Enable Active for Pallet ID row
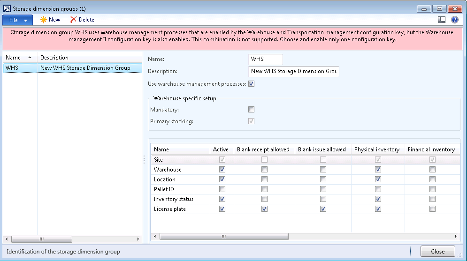This screenshot has width=467, height=261. coord(222,189)
